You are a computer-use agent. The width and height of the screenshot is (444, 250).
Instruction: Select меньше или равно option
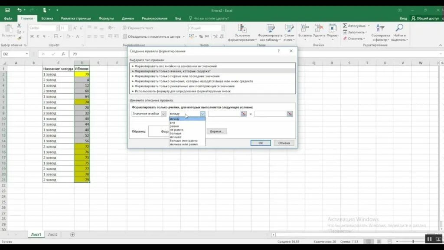click(187, 144)
